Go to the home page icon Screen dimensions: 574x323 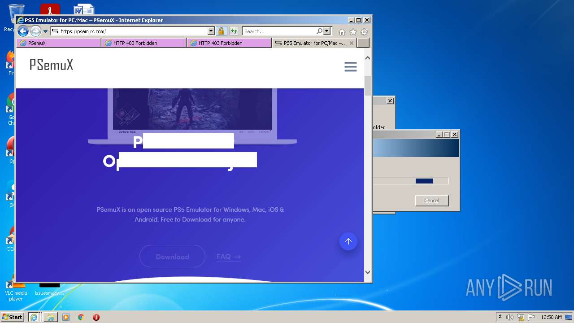(342, 32)
